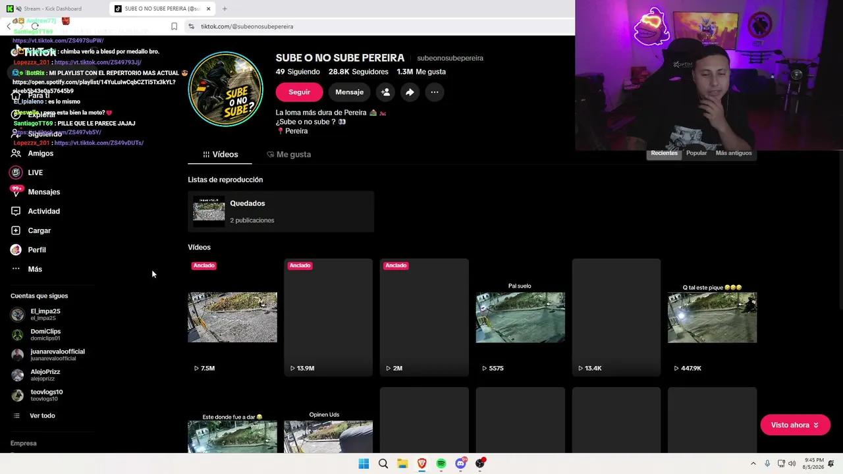Image resolution: width=843 pixels, height=474 pixels.
Task: Click the Seguir button
Action: (x=299, y=92)
